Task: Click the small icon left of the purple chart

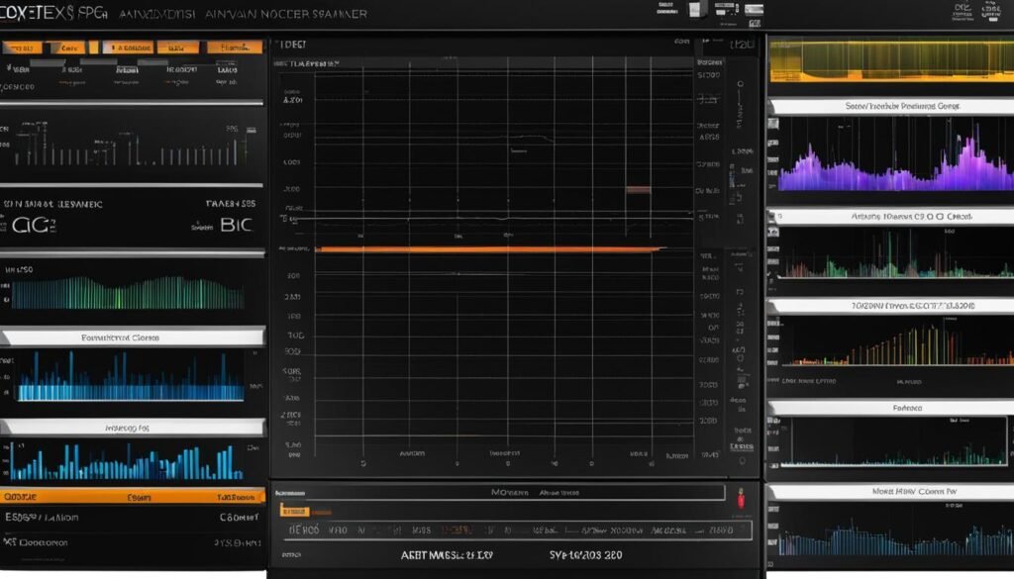Action: 772,124
